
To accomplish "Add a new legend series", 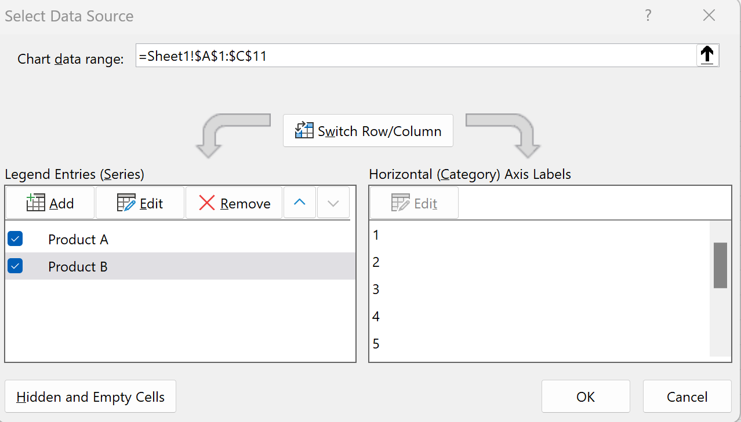I will (x=50, y=203).
